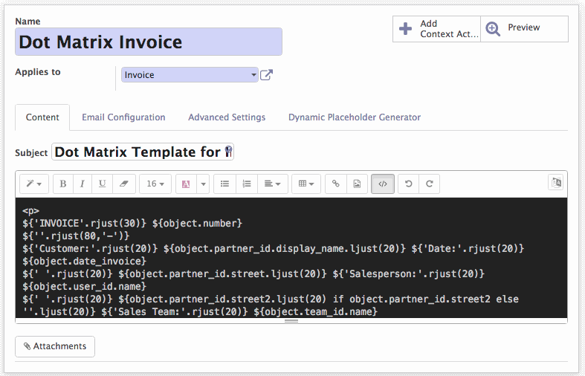Undo the last edit

pos(409,184)
